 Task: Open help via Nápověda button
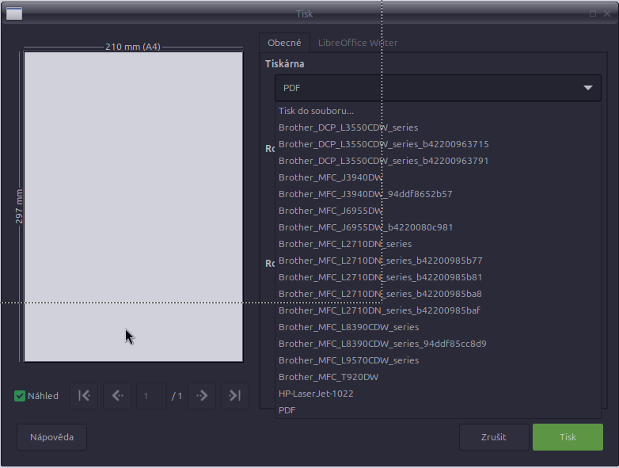[x=51, y=437]
